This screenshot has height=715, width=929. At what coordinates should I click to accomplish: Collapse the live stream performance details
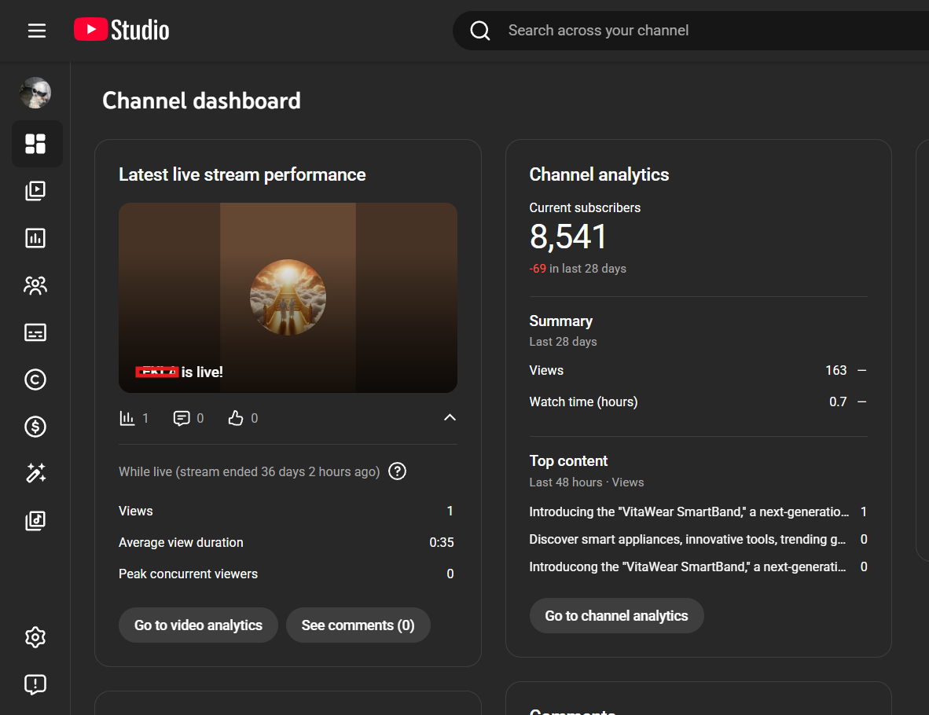450,418
